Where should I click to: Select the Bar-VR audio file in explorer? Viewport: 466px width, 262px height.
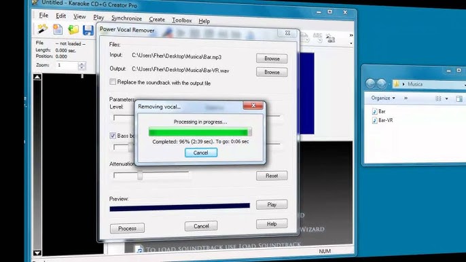(382, 120)
